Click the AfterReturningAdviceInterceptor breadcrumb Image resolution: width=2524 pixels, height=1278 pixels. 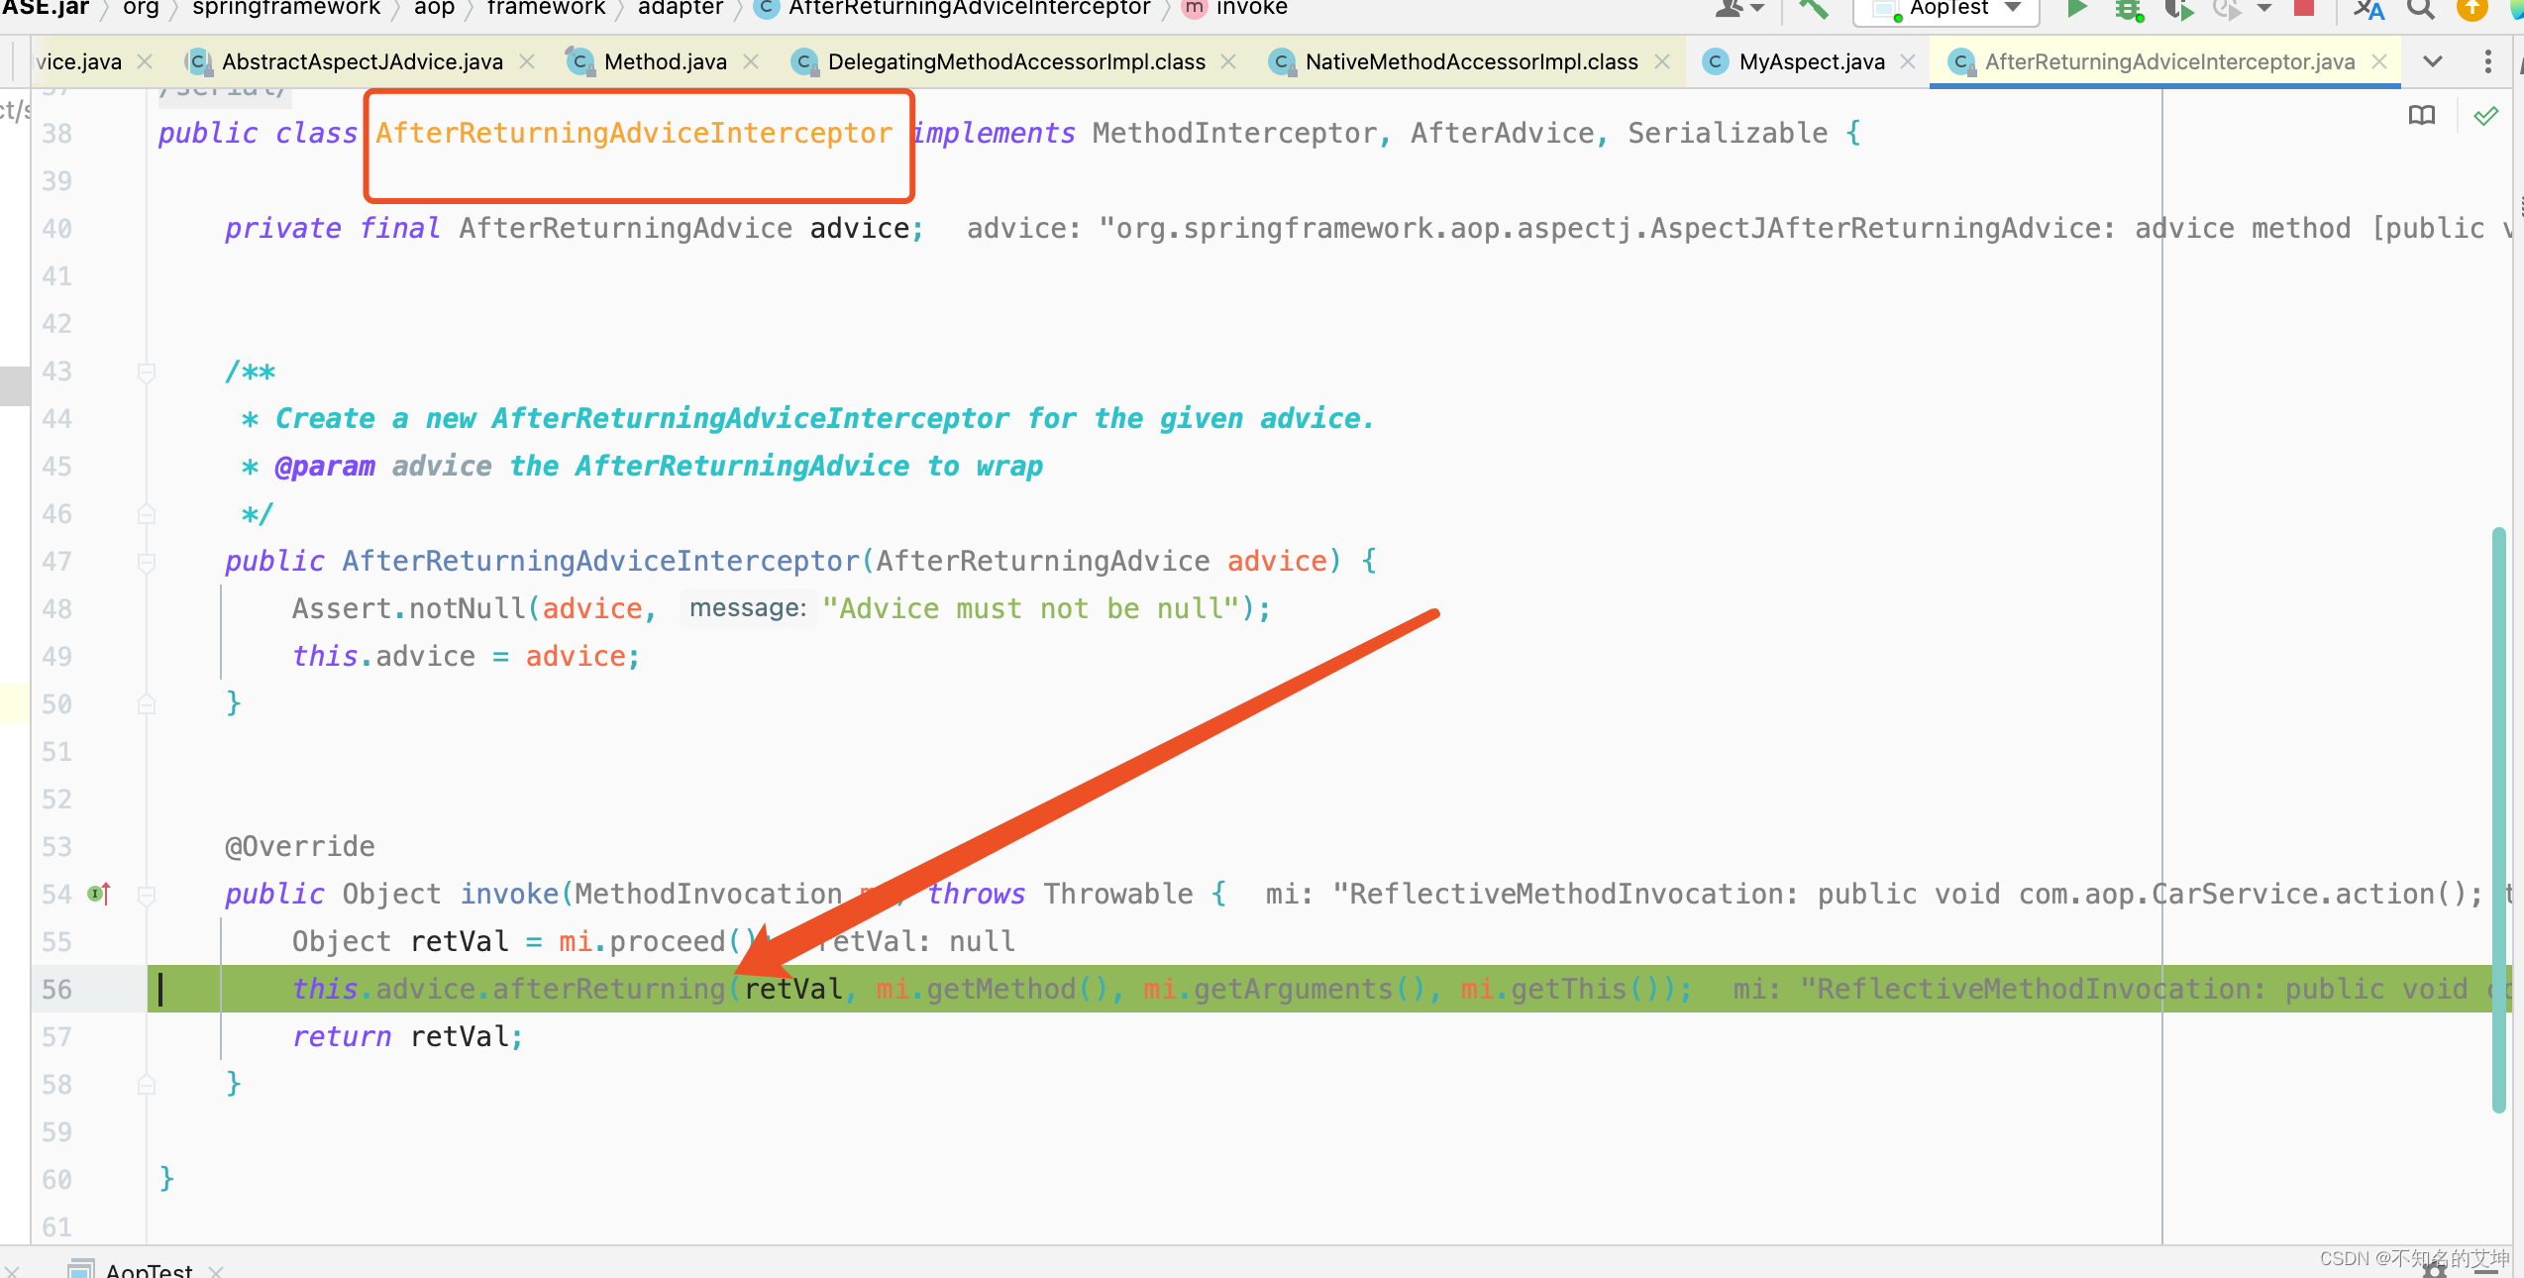click(954, 8)
